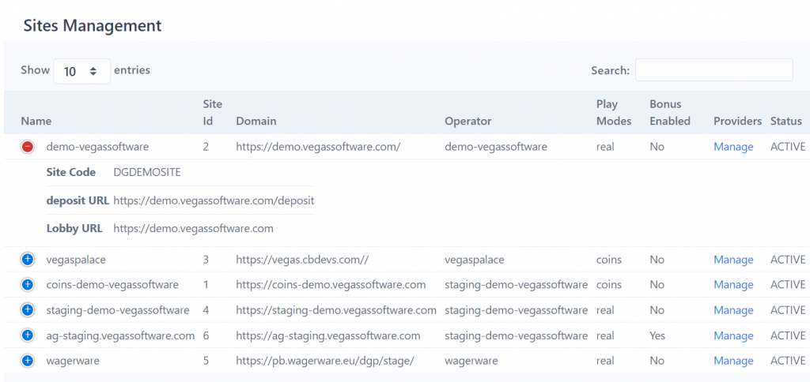Sort by Status column header
The image size is (810, 382).
click(x=785, y=122)
